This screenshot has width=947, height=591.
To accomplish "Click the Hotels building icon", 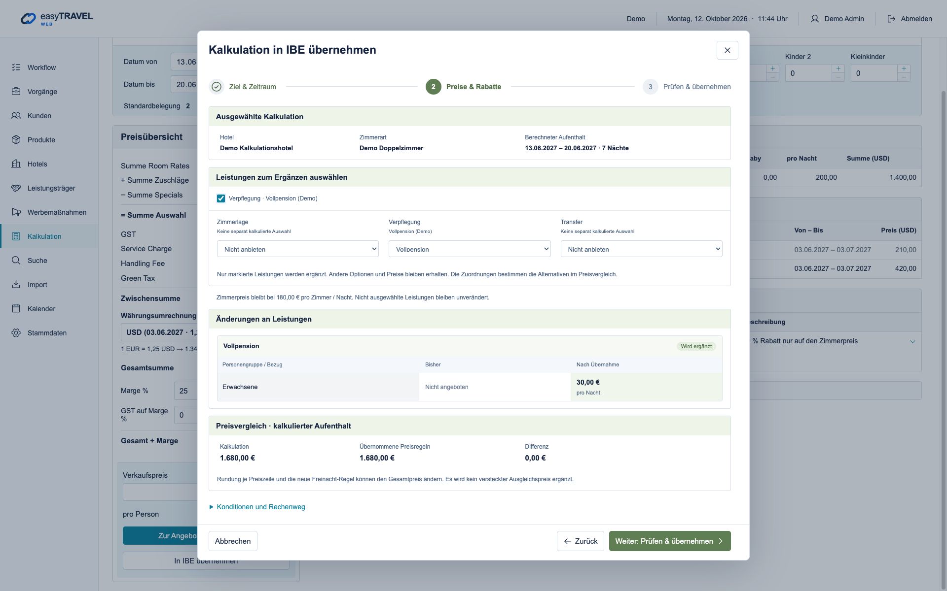I will (x=16, y=164).
